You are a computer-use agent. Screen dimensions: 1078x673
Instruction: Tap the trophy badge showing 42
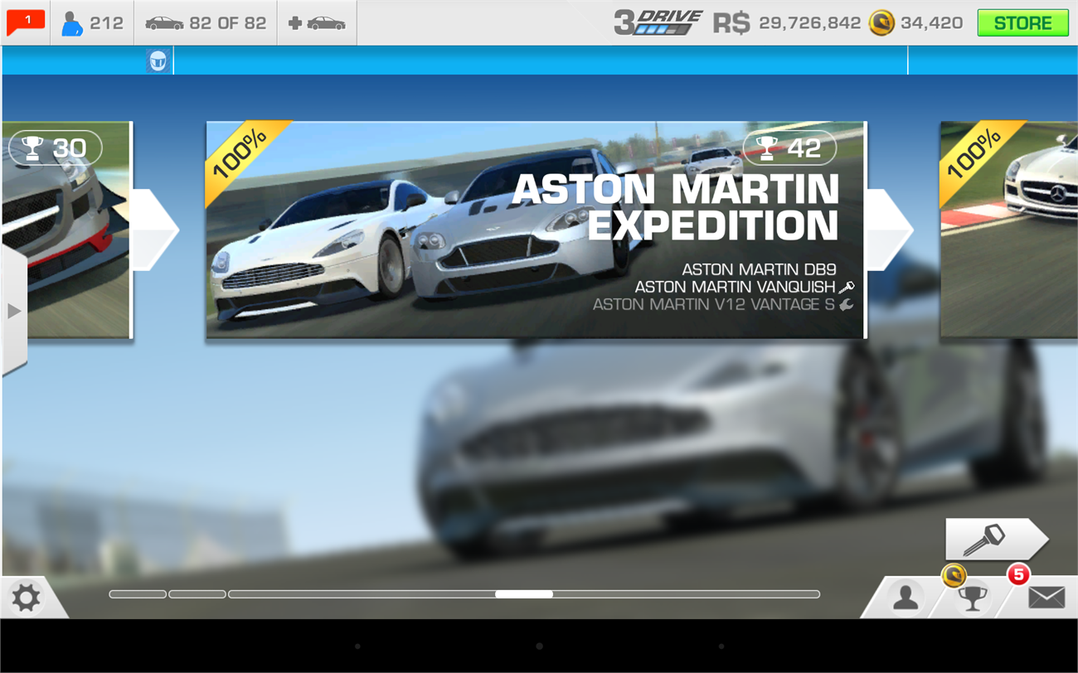tap(790, 148)
